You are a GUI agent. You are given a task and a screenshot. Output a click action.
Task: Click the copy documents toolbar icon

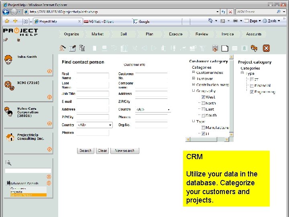[x=82, y=48]
